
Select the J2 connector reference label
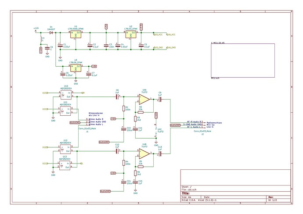tap(202, 134)
